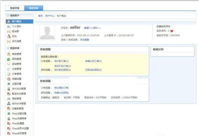Click 店铺等级：旗舰店 text
199x136 pixels.
point(50,98)
